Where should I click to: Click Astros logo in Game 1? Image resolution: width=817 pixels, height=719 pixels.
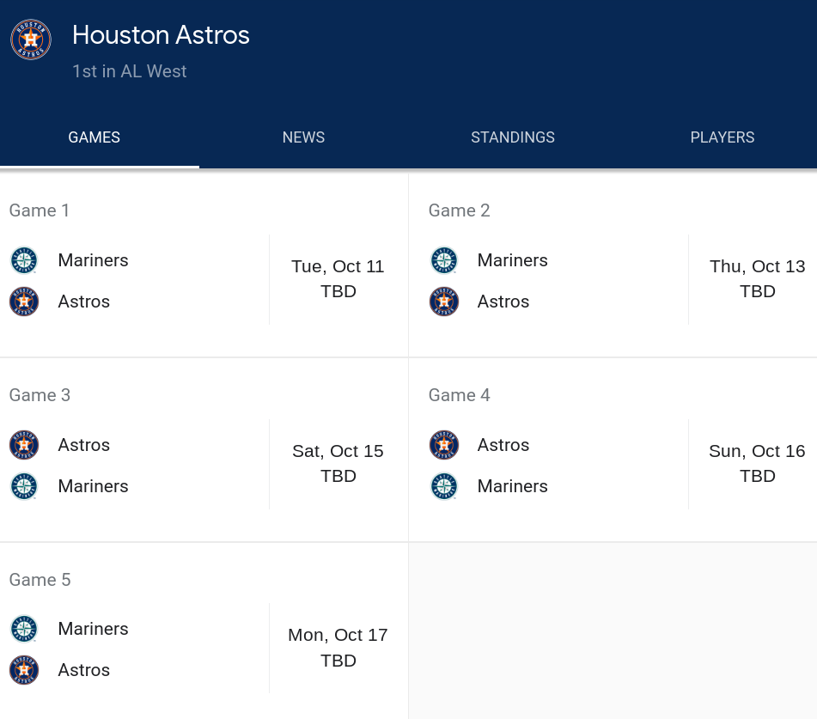[x=24, y=302]
